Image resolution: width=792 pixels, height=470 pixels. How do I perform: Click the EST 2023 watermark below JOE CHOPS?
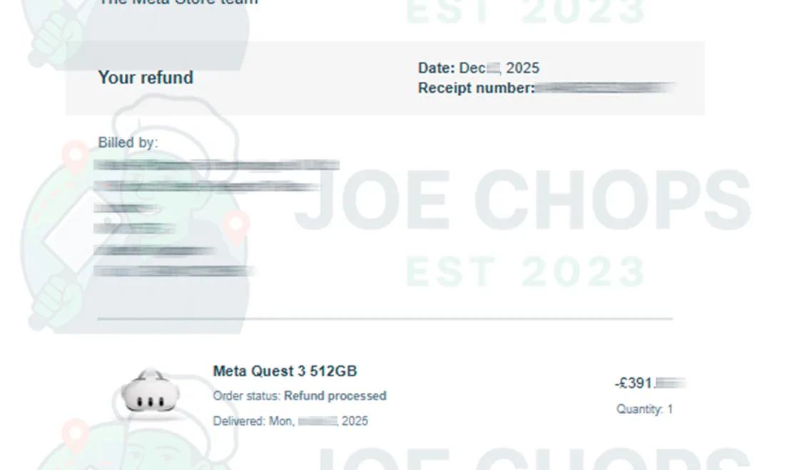coord(526,271)
